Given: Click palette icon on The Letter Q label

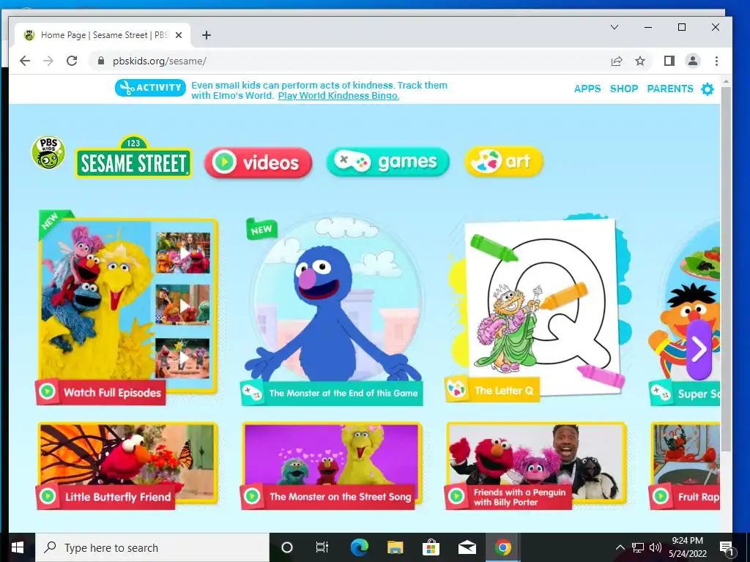Looking at the screenshot, I should click(457, 389).
